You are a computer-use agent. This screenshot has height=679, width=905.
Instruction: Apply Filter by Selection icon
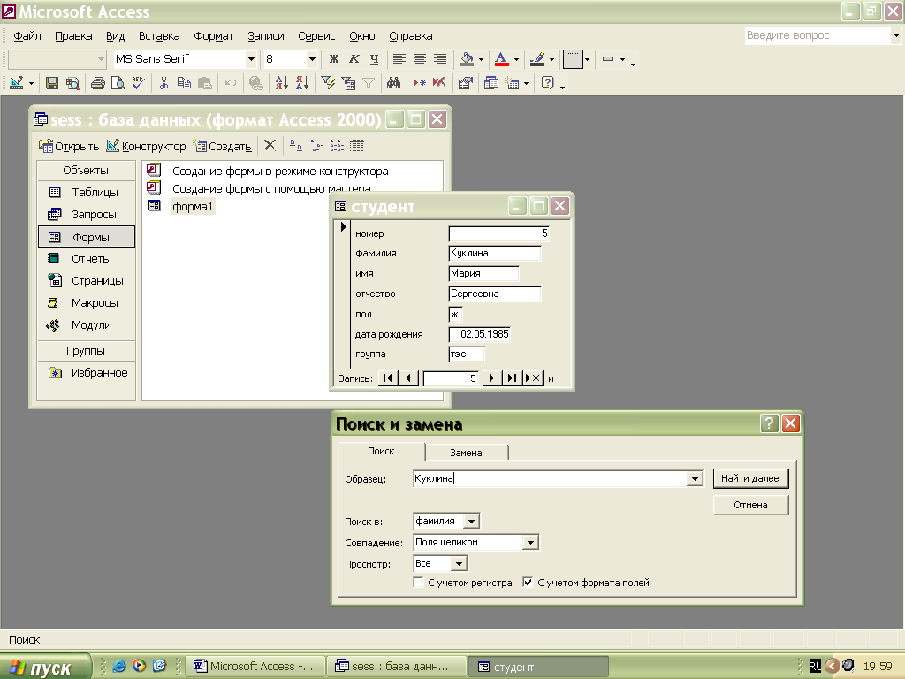328,84
